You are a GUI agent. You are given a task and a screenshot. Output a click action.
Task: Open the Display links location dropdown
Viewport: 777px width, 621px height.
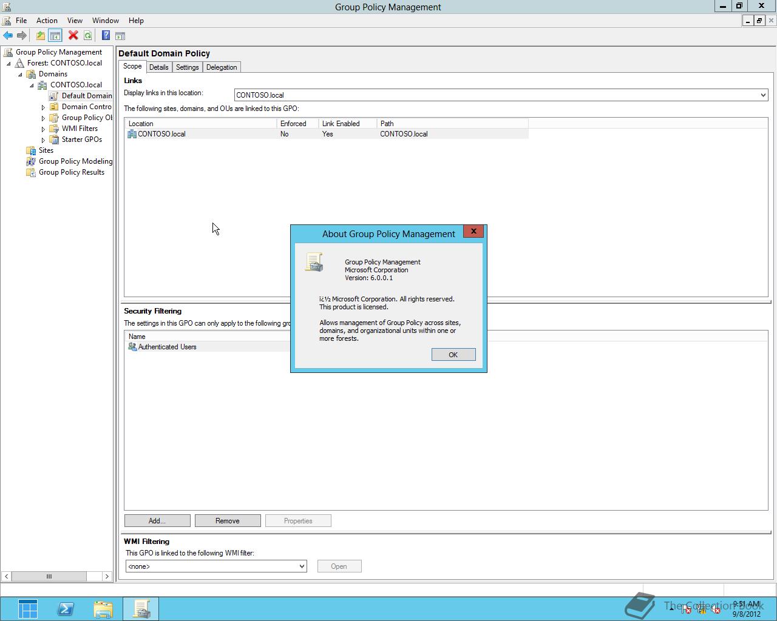pos(762,95)
